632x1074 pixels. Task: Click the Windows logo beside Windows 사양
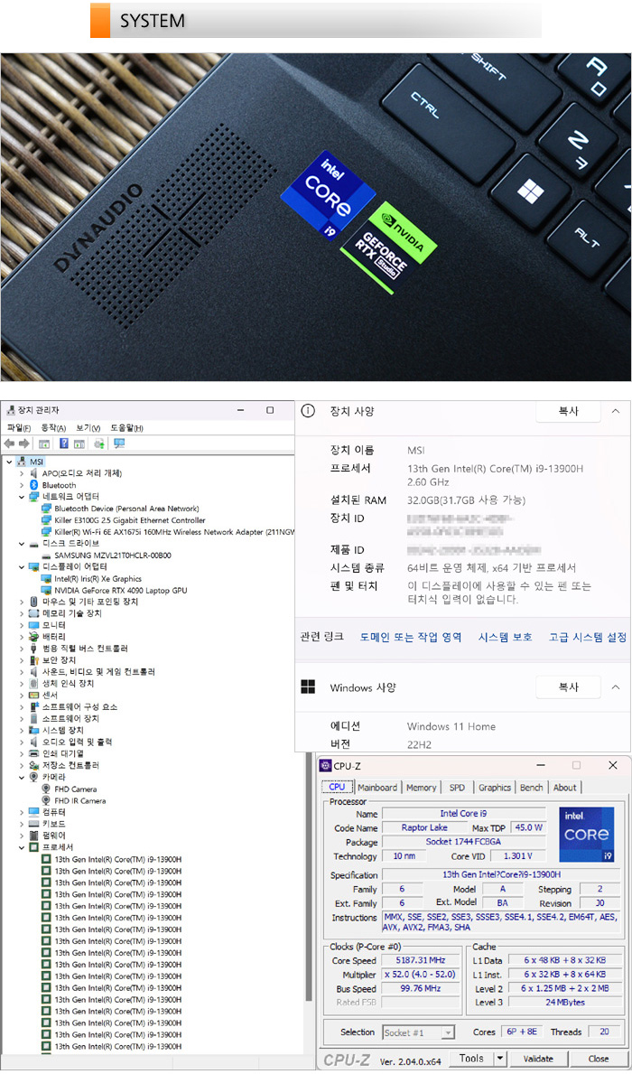point(308,686)
